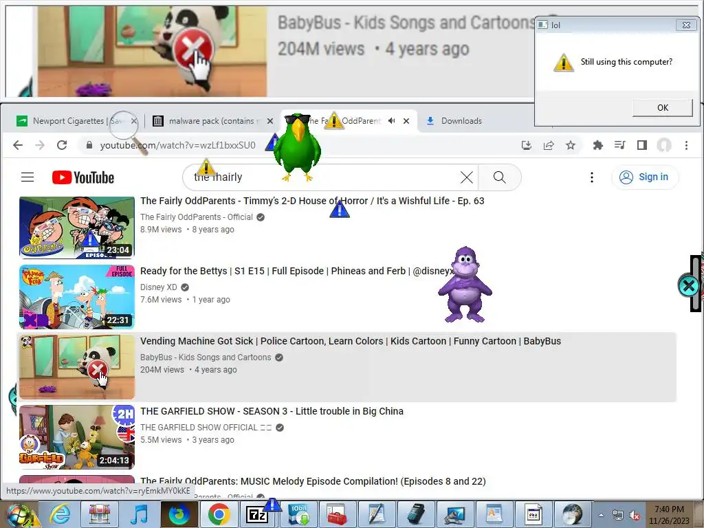Open the Garfield Show video thumbnail
The height and width of the screenshot is (528, 704).
(77, 437)
